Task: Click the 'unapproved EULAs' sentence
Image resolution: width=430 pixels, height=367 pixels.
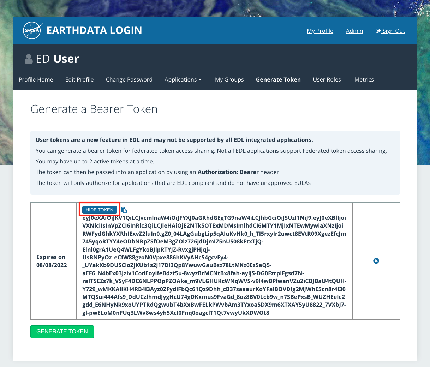Action: point(173,183)
